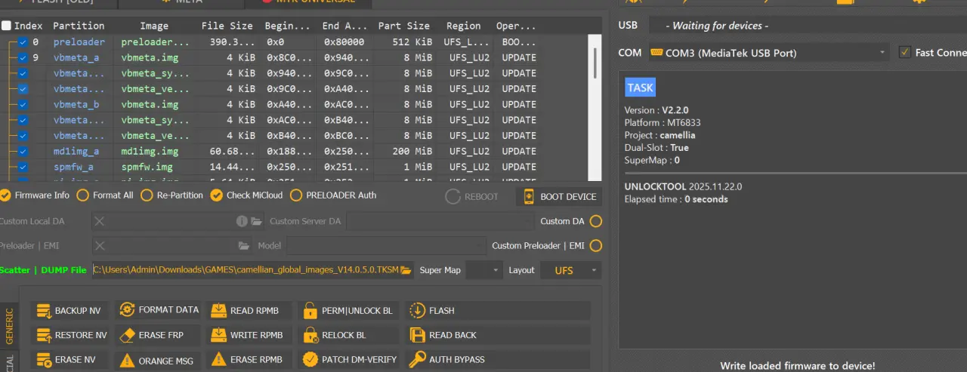Start FORMAT DATA operation
Image resolution: width=967 pixels, height=372 pixels.
coord(158,310)
